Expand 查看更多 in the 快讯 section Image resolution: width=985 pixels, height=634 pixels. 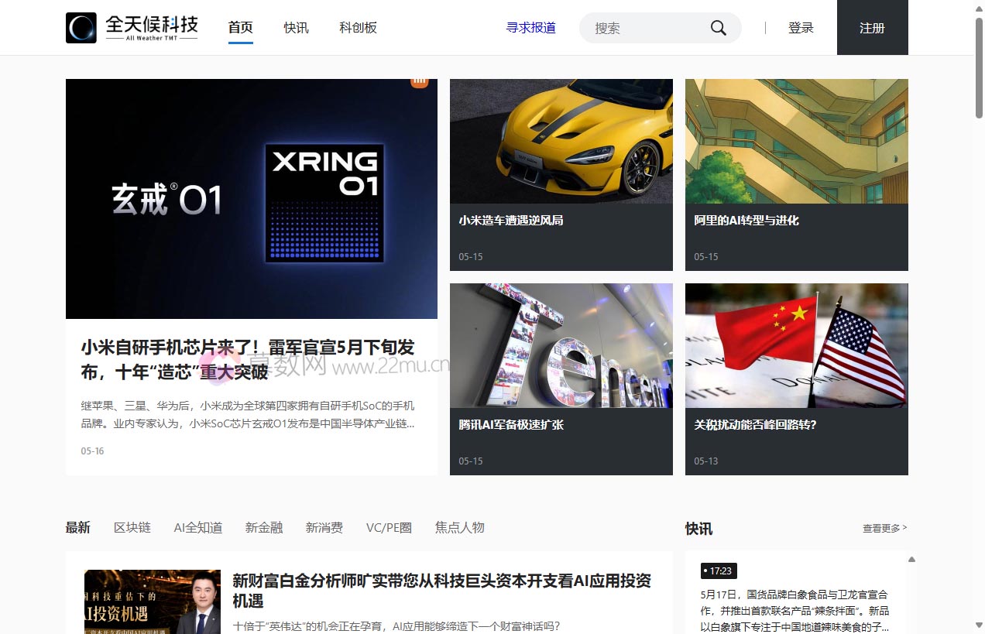[x=884, y=528]
